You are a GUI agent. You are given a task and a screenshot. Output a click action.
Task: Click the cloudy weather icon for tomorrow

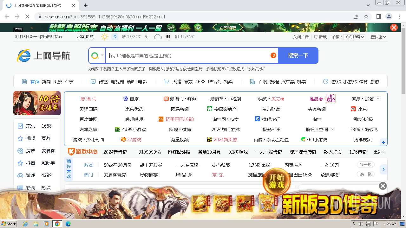click(x=158, y=37)
